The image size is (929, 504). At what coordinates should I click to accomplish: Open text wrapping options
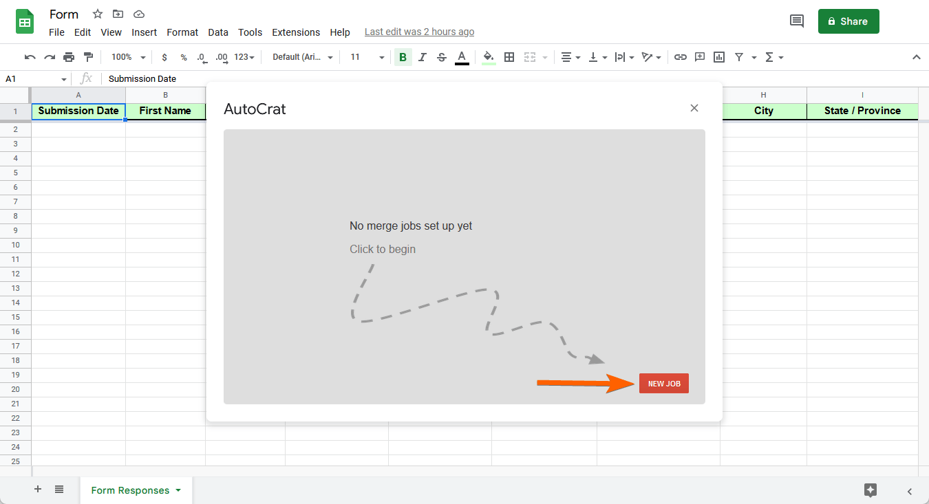tap(624, 57)
